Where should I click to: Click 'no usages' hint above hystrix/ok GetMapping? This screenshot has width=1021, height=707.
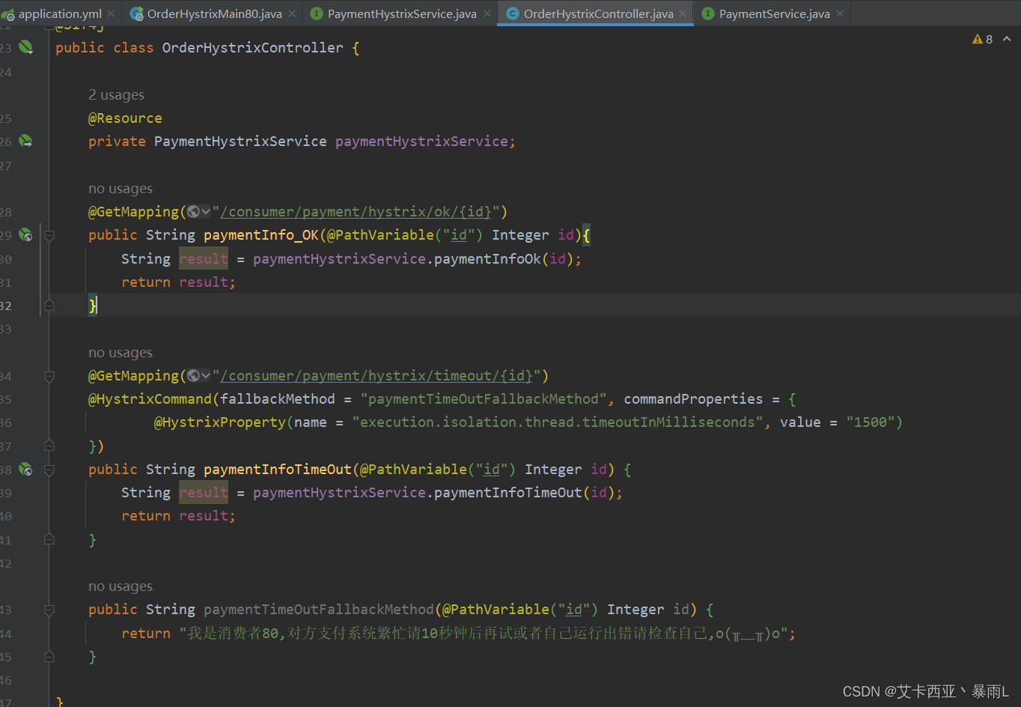click(x=121, y=189)
